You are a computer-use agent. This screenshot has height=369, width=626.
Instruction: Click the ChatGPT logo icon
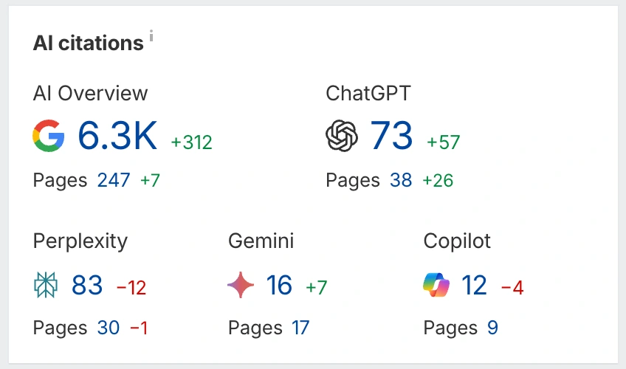pos(342,137)
